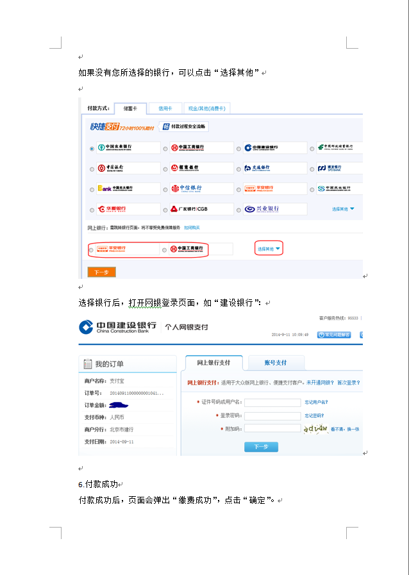Click the 忘记密码? link
Image resolution: width=409 pixels, height=575 pixels.
314,415
